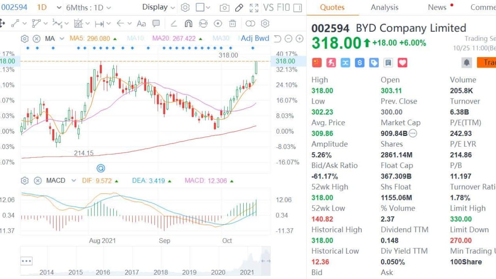
Task: Toggle the MA10 line legend
Action: point(135,39)
